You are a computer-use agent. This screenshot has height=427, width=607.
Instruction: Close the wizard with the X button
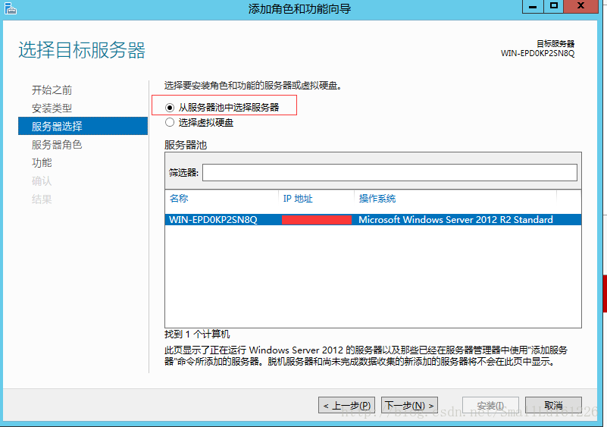[x=580, y=6]
